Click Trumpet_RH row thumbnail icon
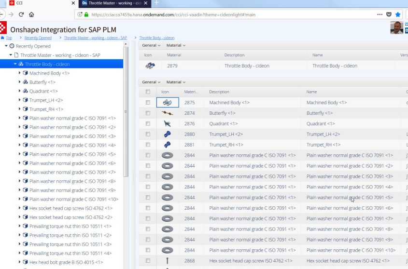The width and height of the screenshot is (408, 269). coord(168,145)
